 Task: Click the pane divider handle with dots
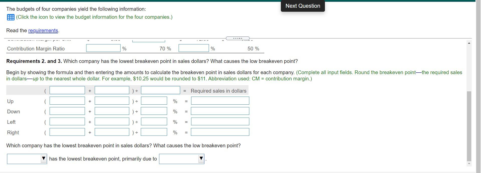click(237, 38)
